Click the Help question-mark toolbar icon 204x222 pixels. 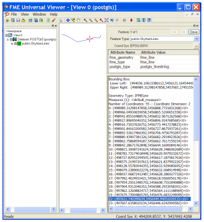[149, 21]
